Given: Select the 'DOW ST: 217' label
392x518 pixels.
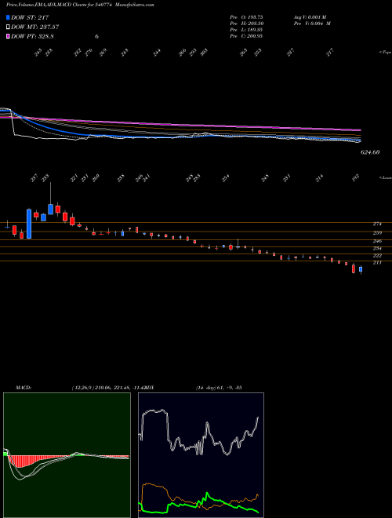Looking at the screenshot, I should 30,17.
